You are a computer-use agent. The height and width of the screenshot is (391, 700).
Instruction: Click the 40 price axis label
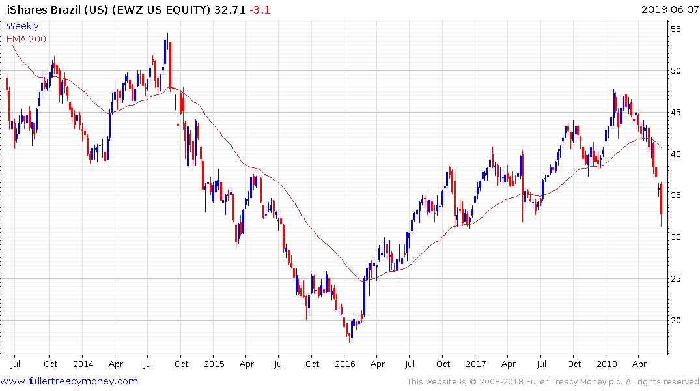coord(676,154)
